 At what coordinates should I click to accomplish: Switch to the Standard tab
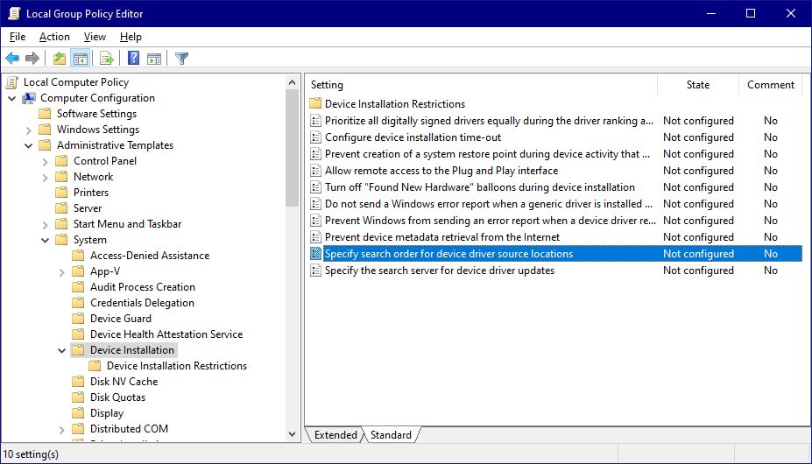391,435
